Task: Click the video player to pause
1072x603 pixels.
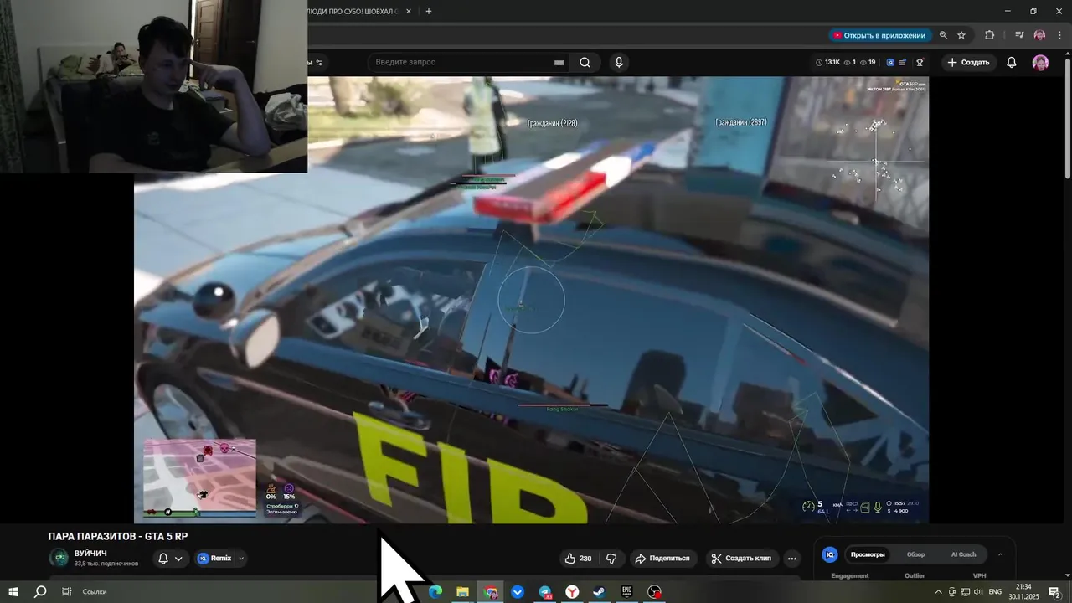Action: (531, 300)
